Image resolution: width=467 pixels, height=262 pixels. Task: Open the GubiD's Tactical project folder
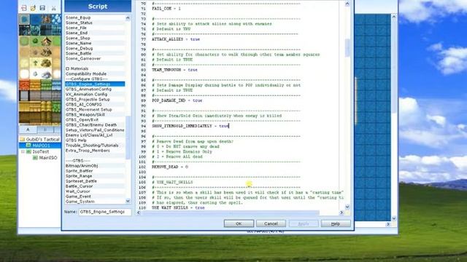click(39, 139)
